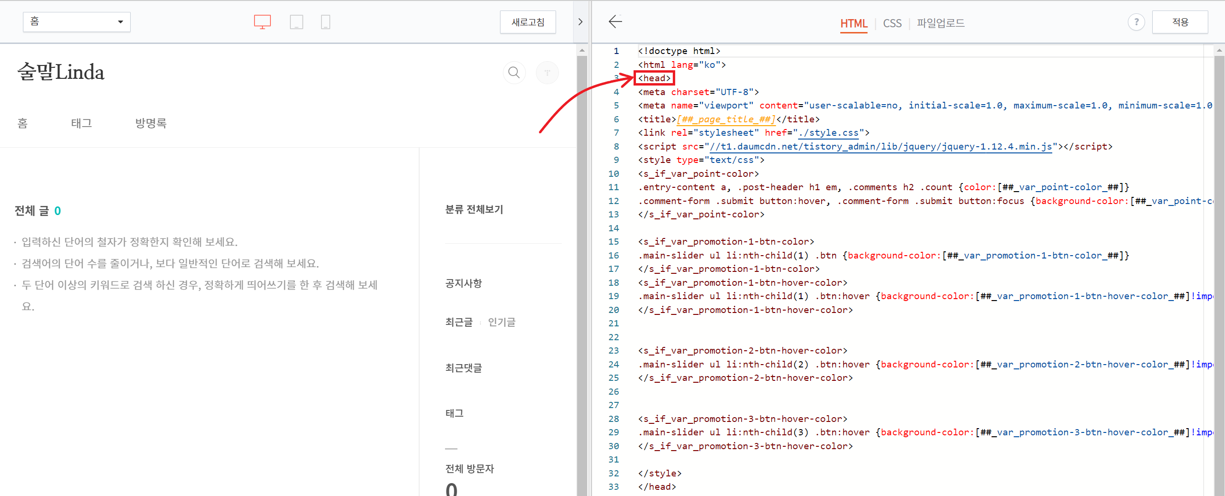The image size is (1225, 496).
Task: Click the <html lang="ko"> line
Action: coord(682,65)
